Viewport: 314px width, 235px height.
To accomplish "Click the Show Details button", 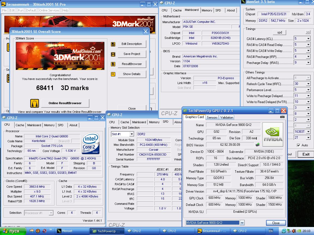I will [132, 74].
